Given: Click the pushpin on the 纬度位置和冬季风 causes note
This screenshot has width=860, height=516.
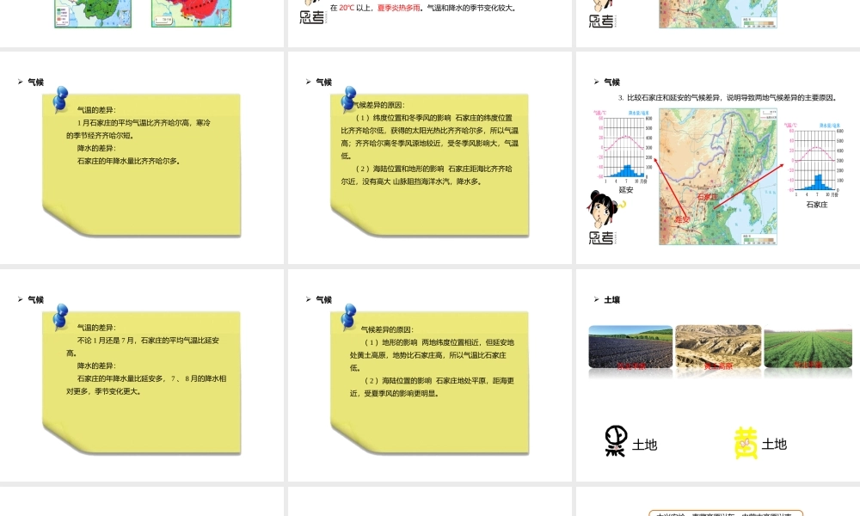Looking at the screenshot, I should pos(348,99).
